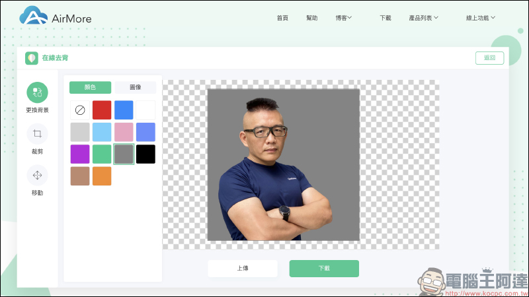Expand the 博客 dropdown menu
Image resolution: width=529 pixels, height=297 pixels.
343,18
